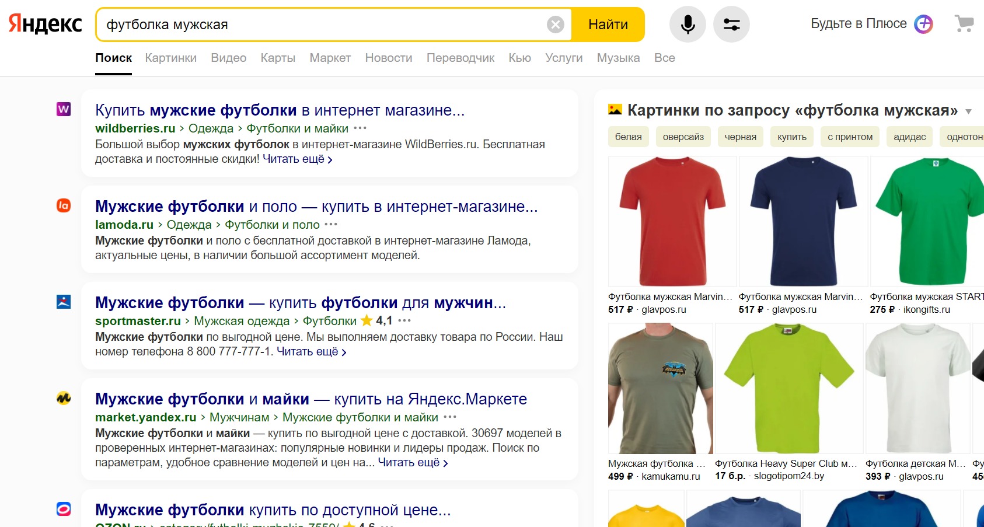Open Мужские футболки и майки Яндекс.Маркет title
This screenshot has width=984, height=527.
click(311, 399)
